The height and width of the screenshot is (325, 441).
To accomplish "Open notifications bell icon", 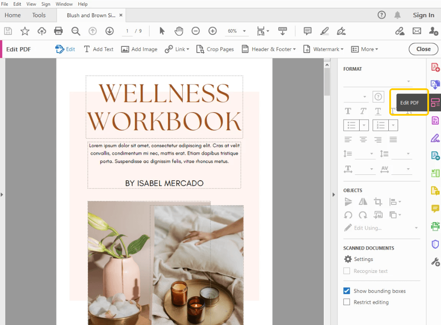I will [397, 15].
